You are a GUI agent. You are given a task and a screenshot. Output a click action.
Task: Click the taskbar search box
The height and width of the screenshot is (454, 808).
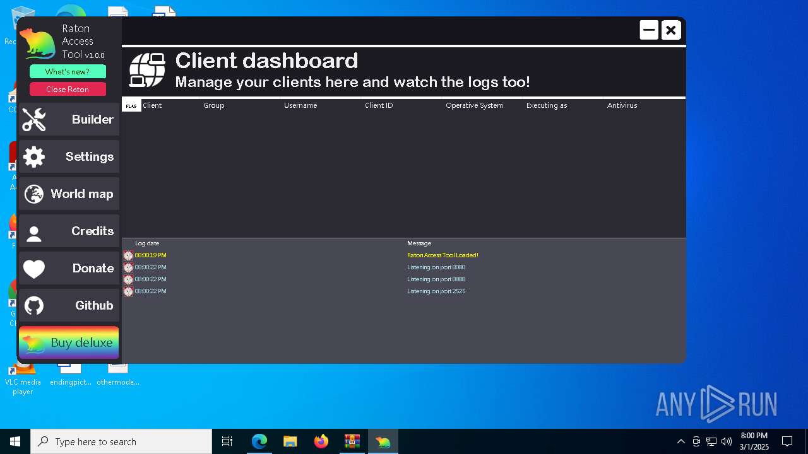(121, 441)
